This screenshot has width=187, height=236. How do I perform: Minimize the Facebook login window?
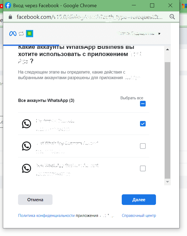coord(134,5)
